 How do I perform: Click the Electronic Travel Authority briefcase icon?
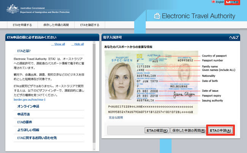click(x=157, y=16)
